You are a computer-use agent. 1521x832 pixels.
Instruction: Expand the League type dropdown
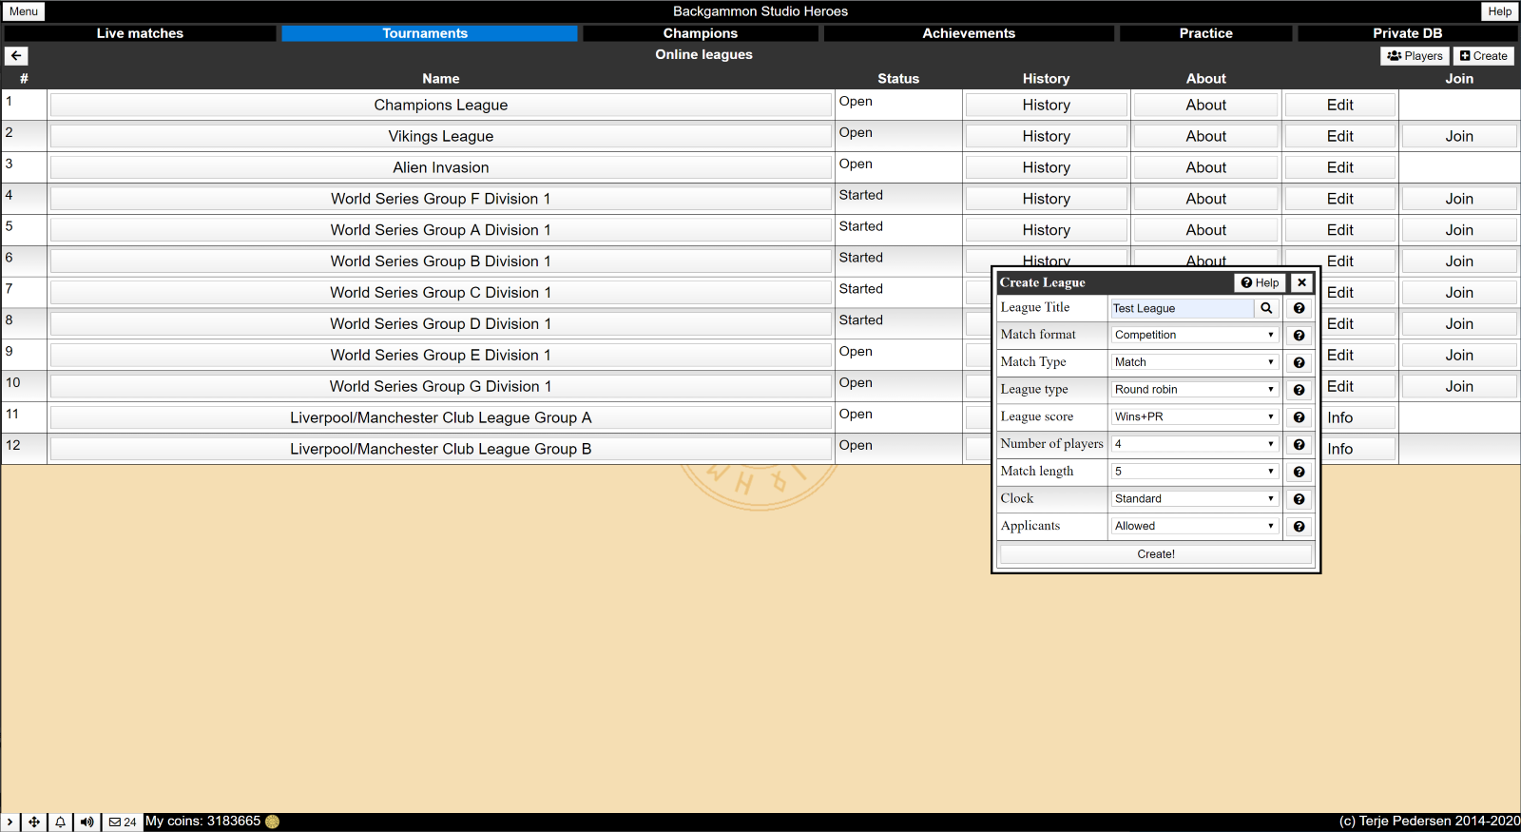[x=1194, y=390]
